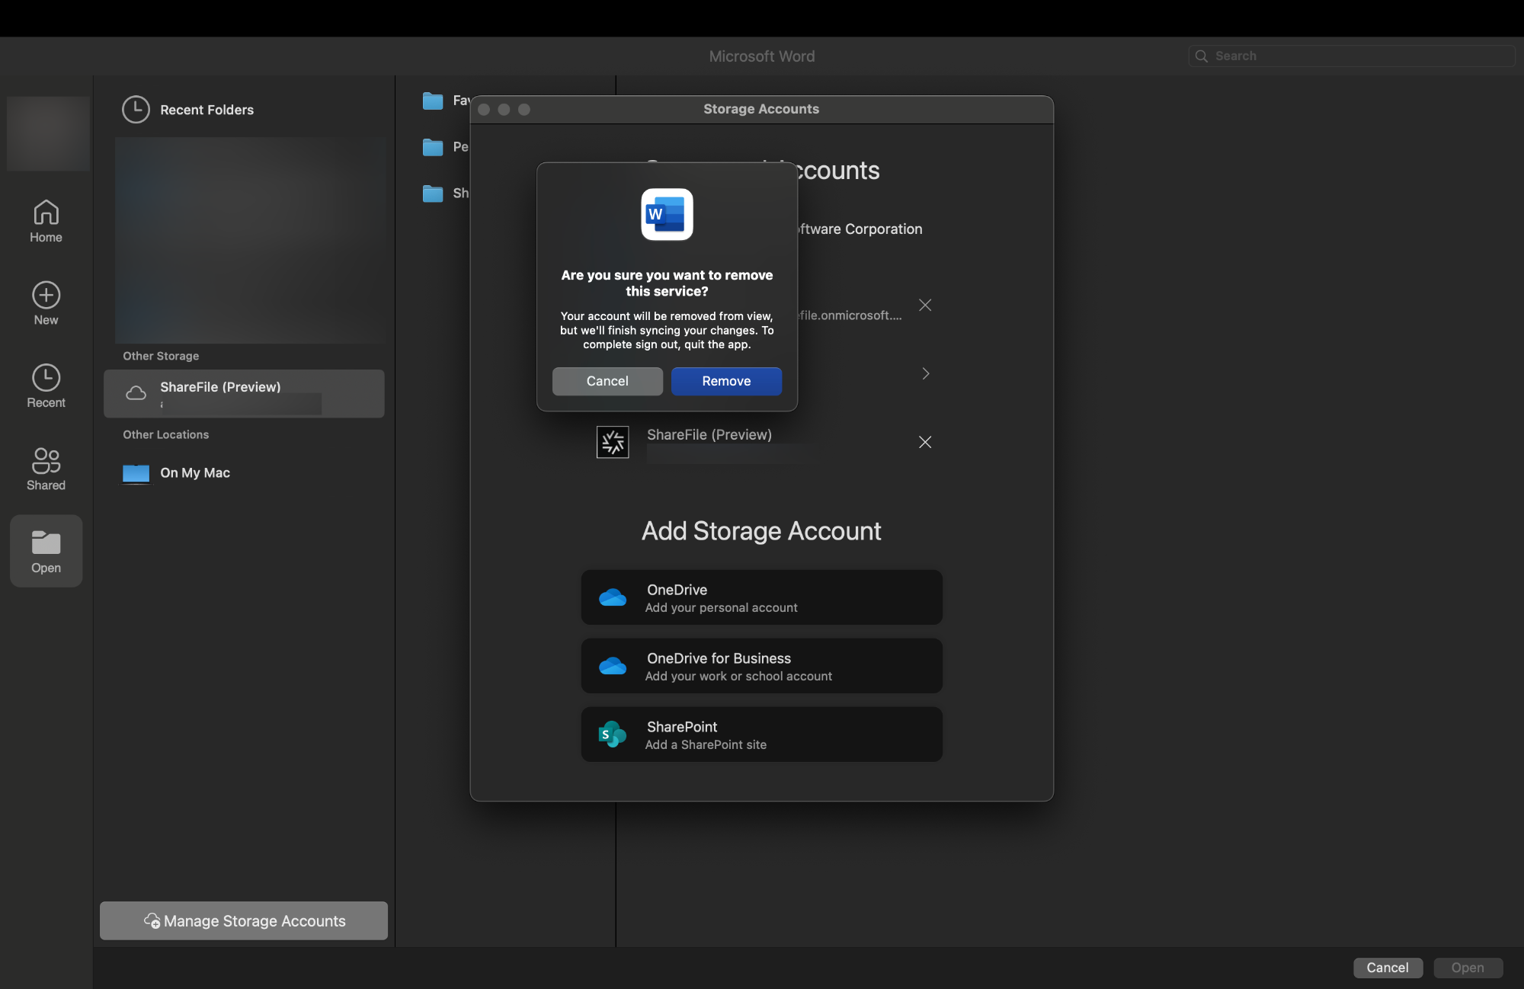The image size is (1524, 989).
Task: Open Manage Storage Accounts
Action: click(x=244, y=920)
